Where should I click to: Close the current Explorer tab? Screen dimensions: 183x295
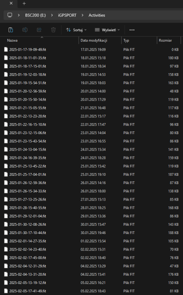11,3
